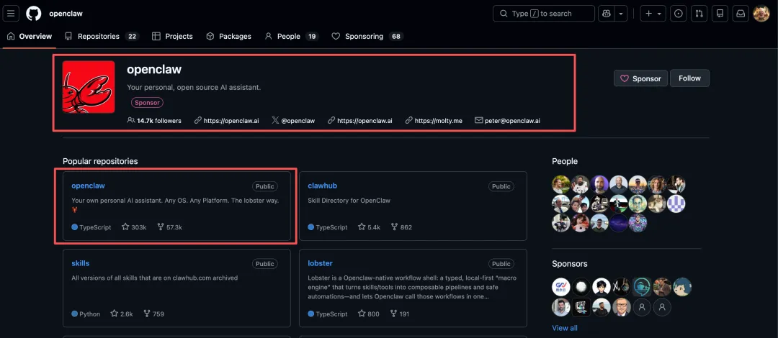Open the issues icon in header
This screenshot has height=338, width=778.
pos(679,14)
